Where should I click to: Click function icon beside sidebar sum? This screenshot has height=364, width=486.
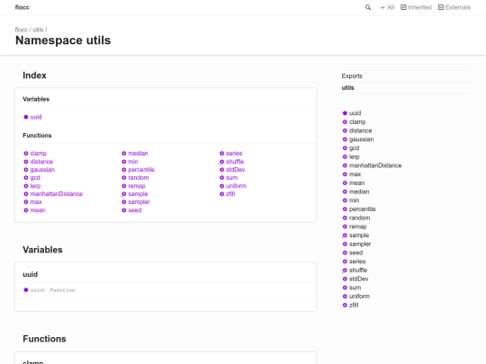click(x=345, y=288)
